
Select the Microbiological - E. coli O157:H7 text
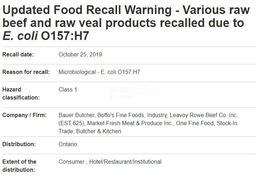pyautogui.click(x=99, y=72)
